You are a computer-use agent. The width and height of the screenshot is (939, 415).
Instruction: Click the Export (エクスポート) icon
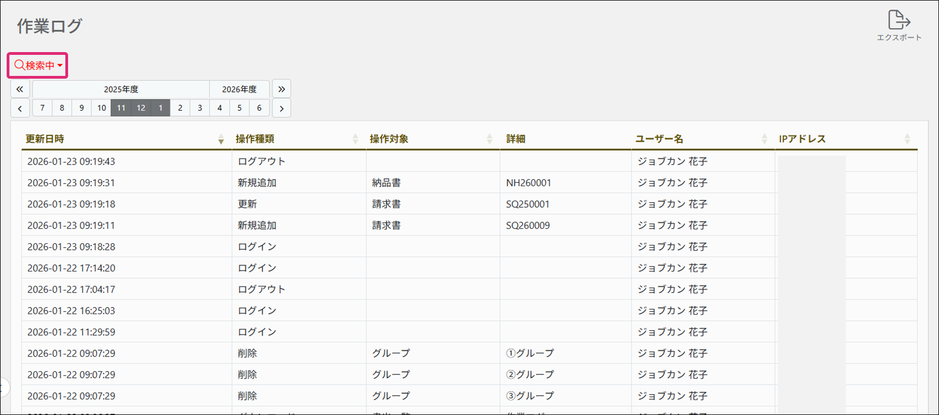click(899, 25)
